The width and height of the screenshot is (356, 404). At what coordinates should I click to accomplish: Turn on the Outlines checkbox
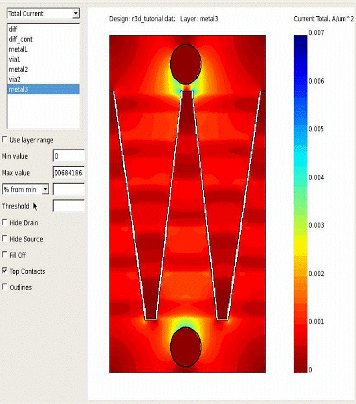point(5,287)
